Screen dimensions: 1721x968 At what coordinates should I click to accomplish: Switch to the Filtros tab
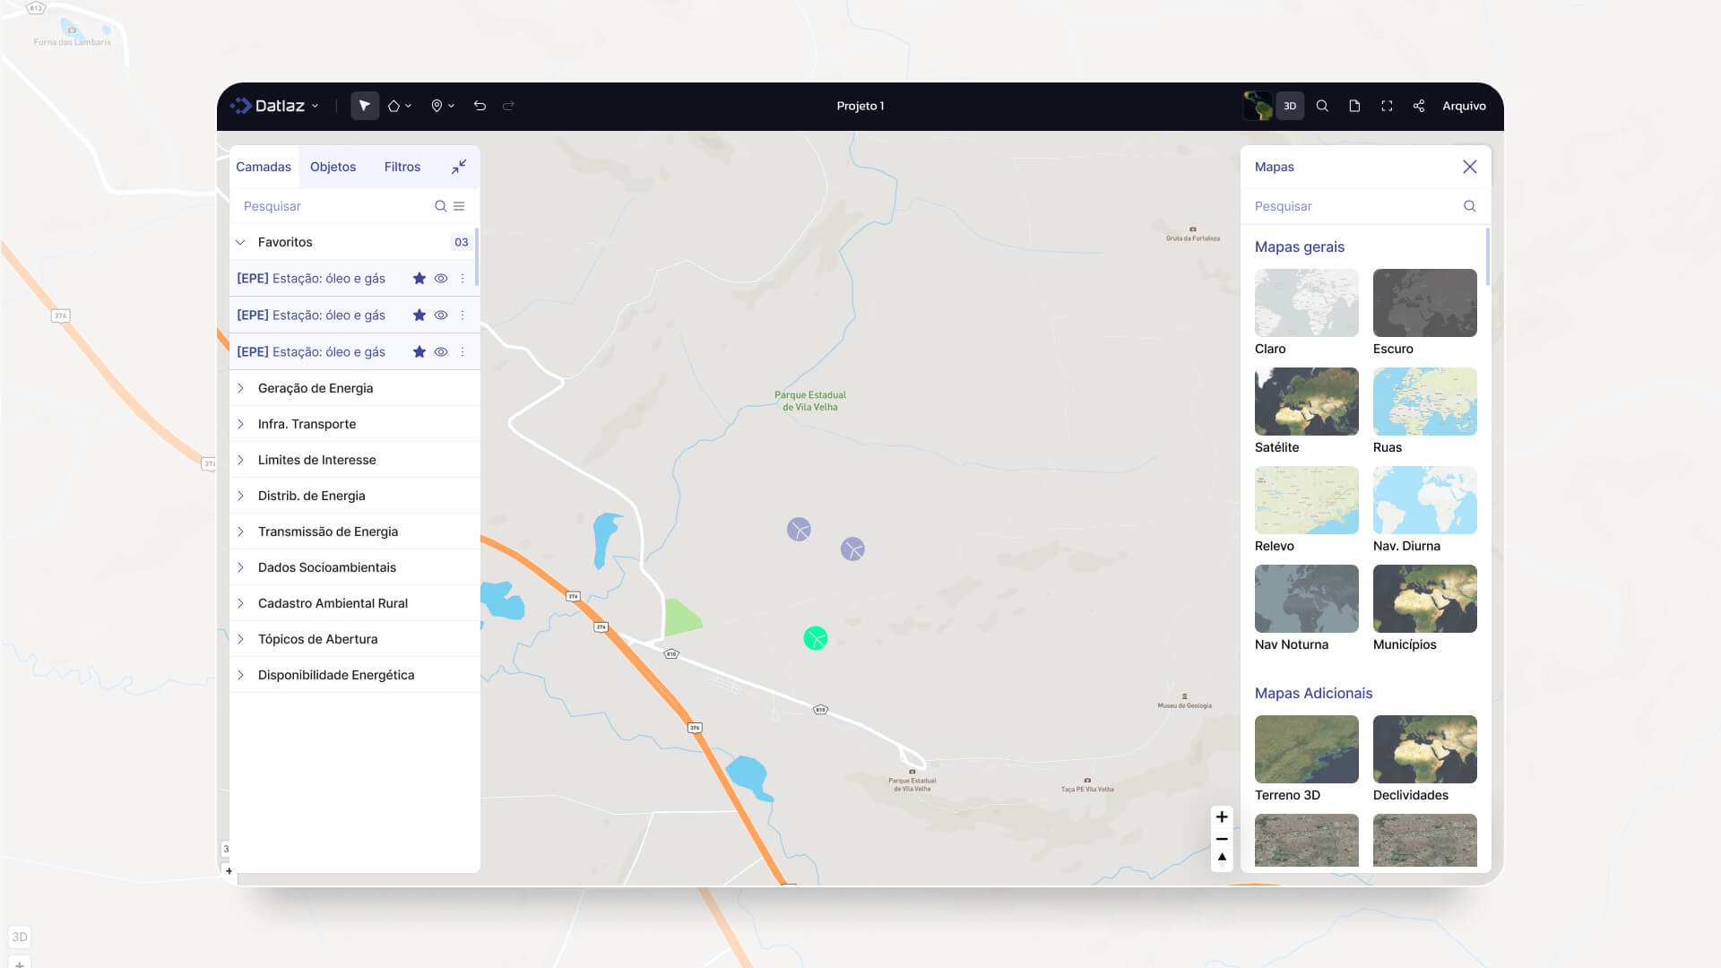tap(402, 167)
